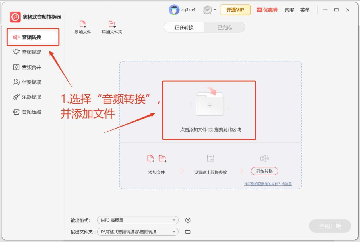Click the 输出格式 label

(x=80, y=220)
